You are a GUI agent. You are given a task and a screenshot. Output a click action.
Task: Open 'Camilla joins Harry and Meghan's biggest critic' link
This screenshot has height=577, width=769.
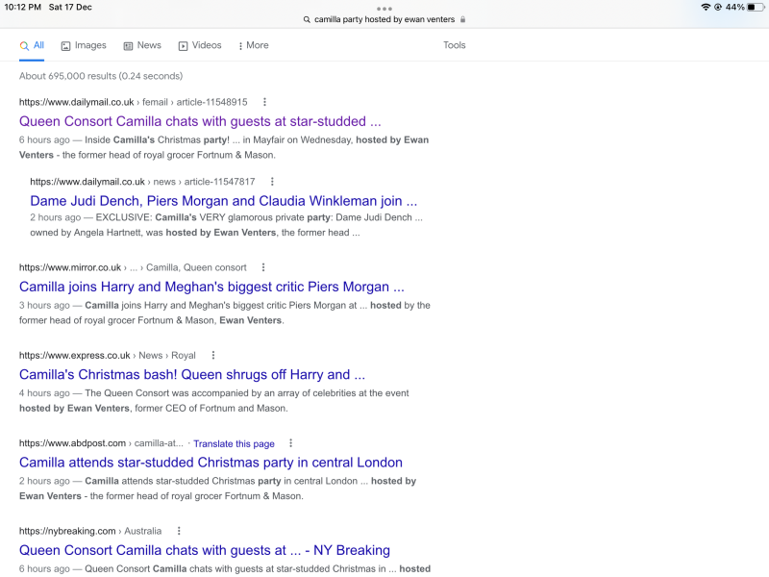pos(211,287)
